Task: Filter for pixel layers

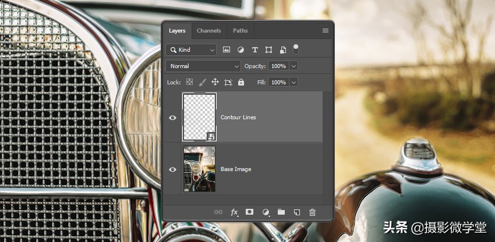Action: click(227, 49)
